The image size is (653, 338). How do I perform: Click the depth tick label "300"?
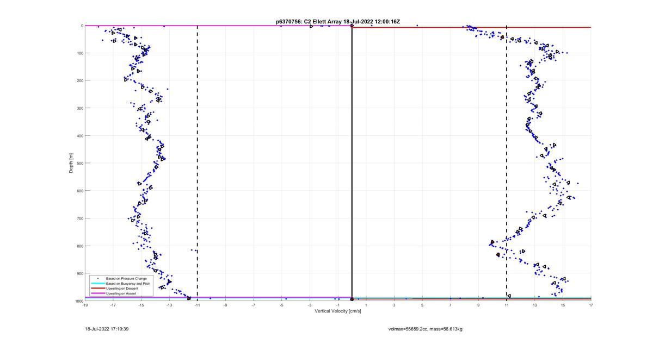click(x=79, y=108)
